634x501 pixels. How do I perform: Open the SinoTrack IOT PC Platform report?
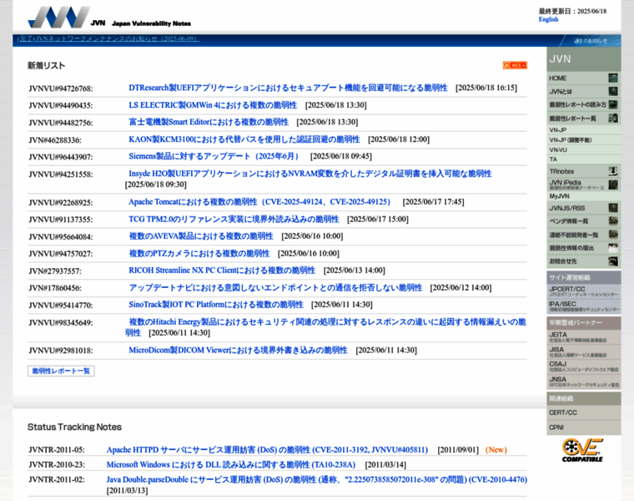[216, 305]
